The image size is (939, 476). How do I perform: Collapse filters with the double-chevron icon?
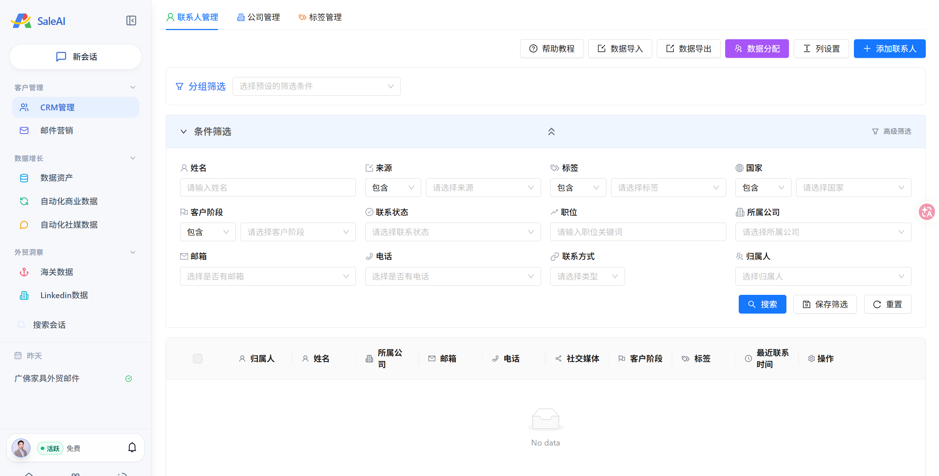coord(551,131)
